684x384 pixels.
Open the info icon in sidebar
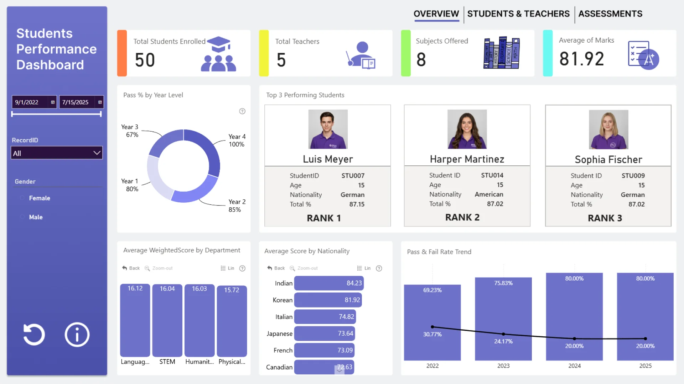pos(77,335)
